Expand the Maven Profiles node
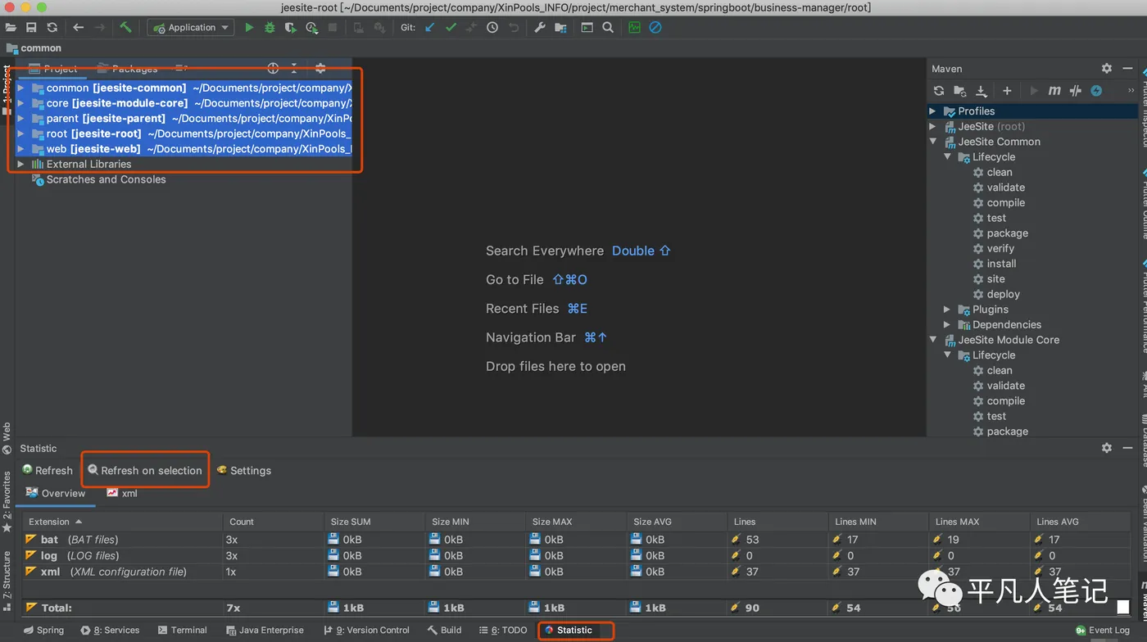This screenshot has width=1147, height=642. point(932,111)
